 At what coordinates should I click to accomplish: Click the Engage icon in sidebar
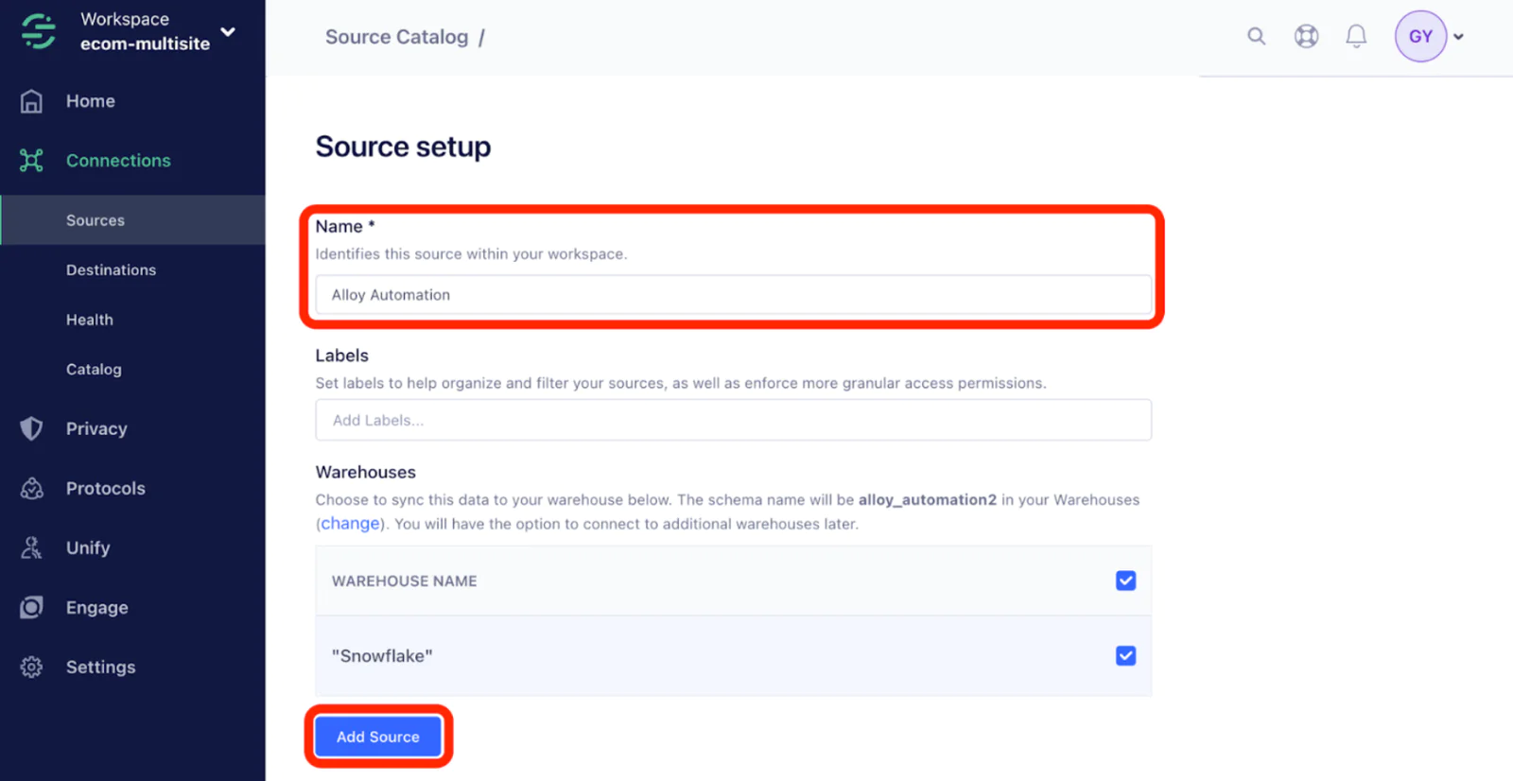[32, 608]
